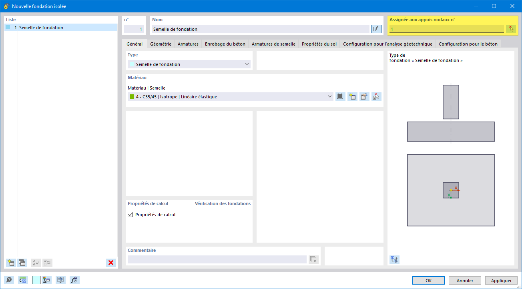Edit the selected material properties icon
Viewport: 522px width, 289px height.
point(364,96)
